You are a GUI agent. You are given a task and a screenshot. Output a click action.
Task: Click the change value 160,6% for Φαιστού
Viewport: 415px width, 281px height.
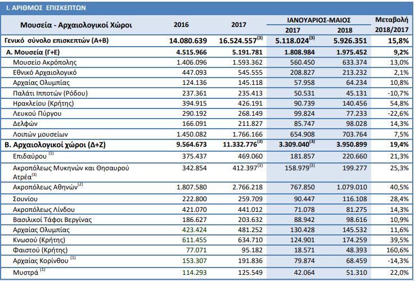tap(398, 250)
